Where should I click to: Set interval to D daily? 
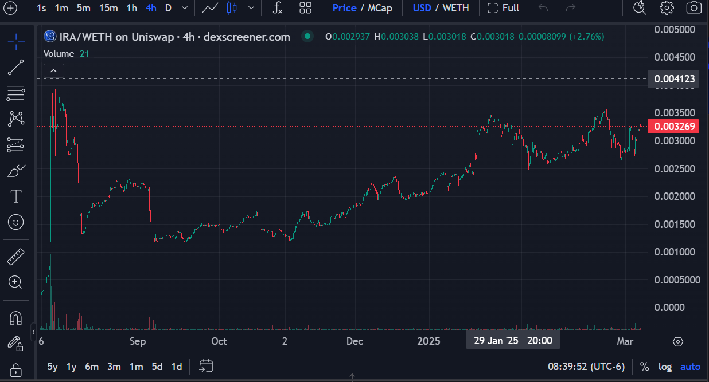pyautogui.click(x=168, y=8)
